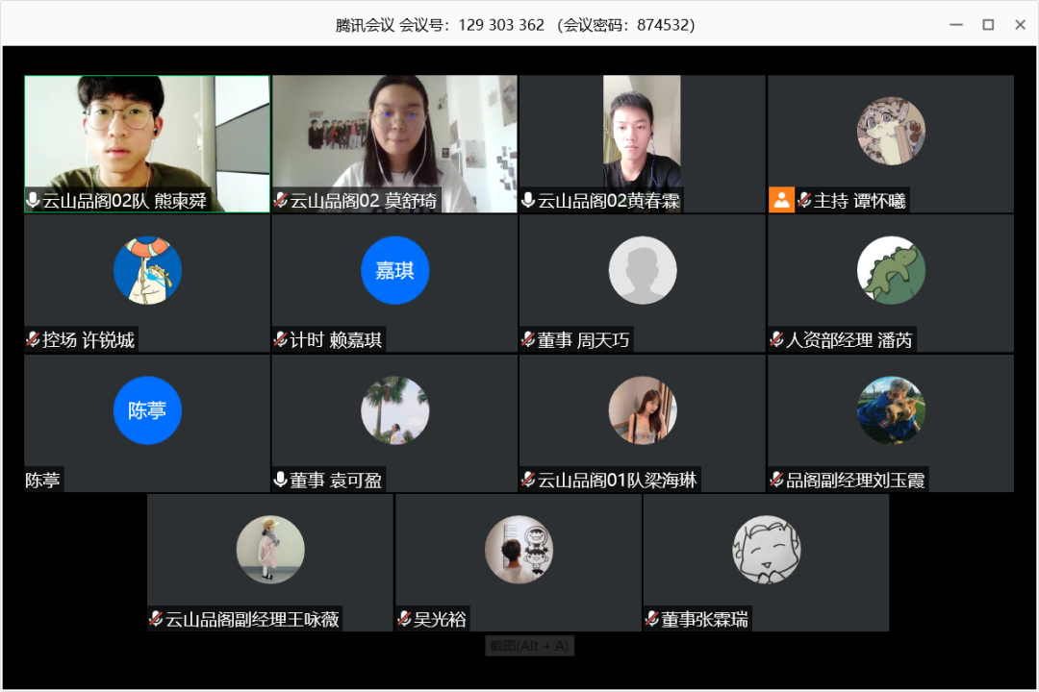Maximize the 腾讯会议 meeting window
Screen dimensions: 1039x692
988,24
